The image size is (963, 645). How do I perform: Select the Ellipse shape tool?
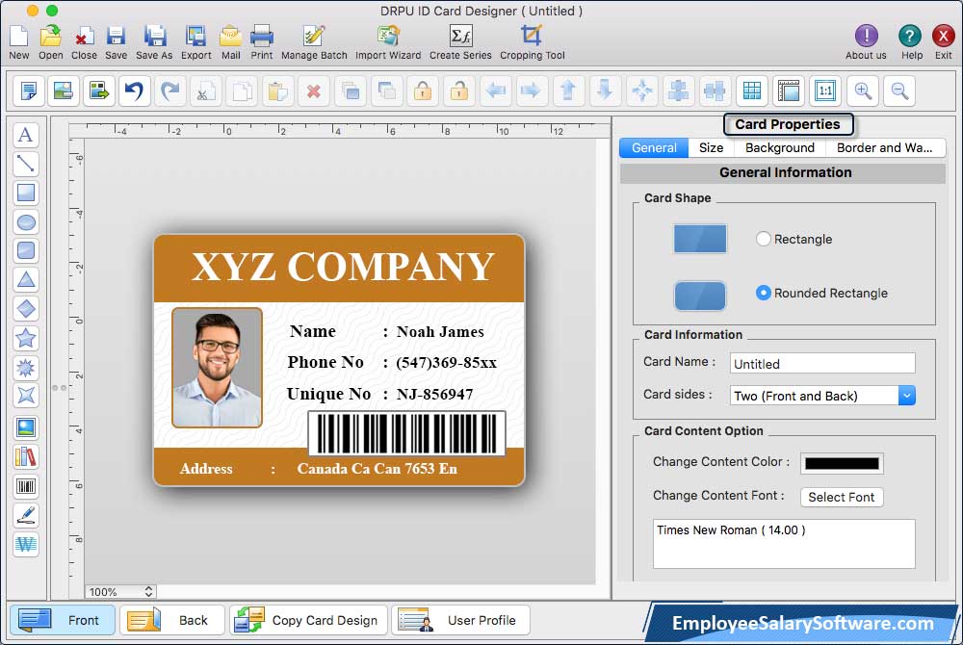pos(26,221)
